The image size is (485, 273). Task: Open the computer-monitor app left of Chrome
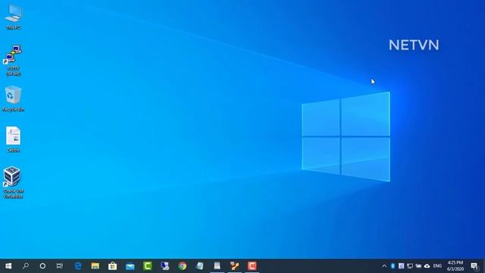click(x=165, y=266)
